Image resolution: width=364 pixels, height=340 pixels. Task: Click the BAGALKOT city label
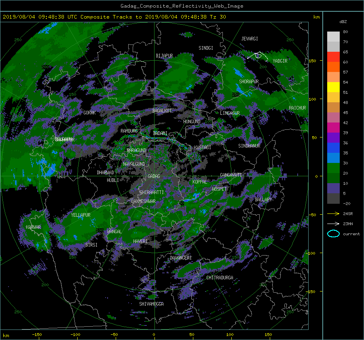(162, 111)
